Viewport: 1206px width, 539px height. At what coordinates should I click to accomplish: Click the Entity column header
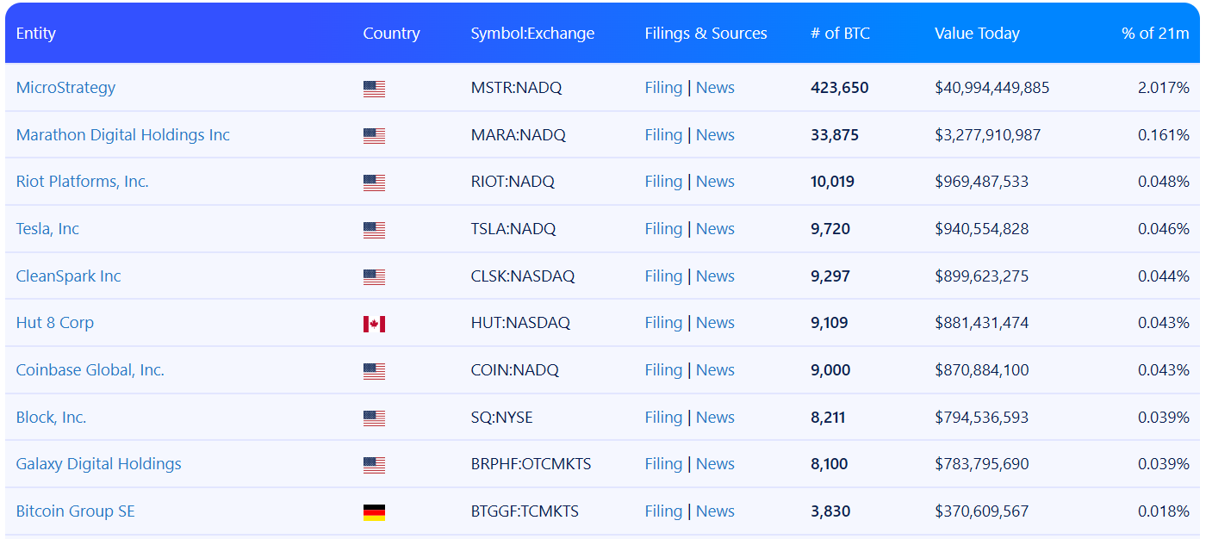coord(36,34)
